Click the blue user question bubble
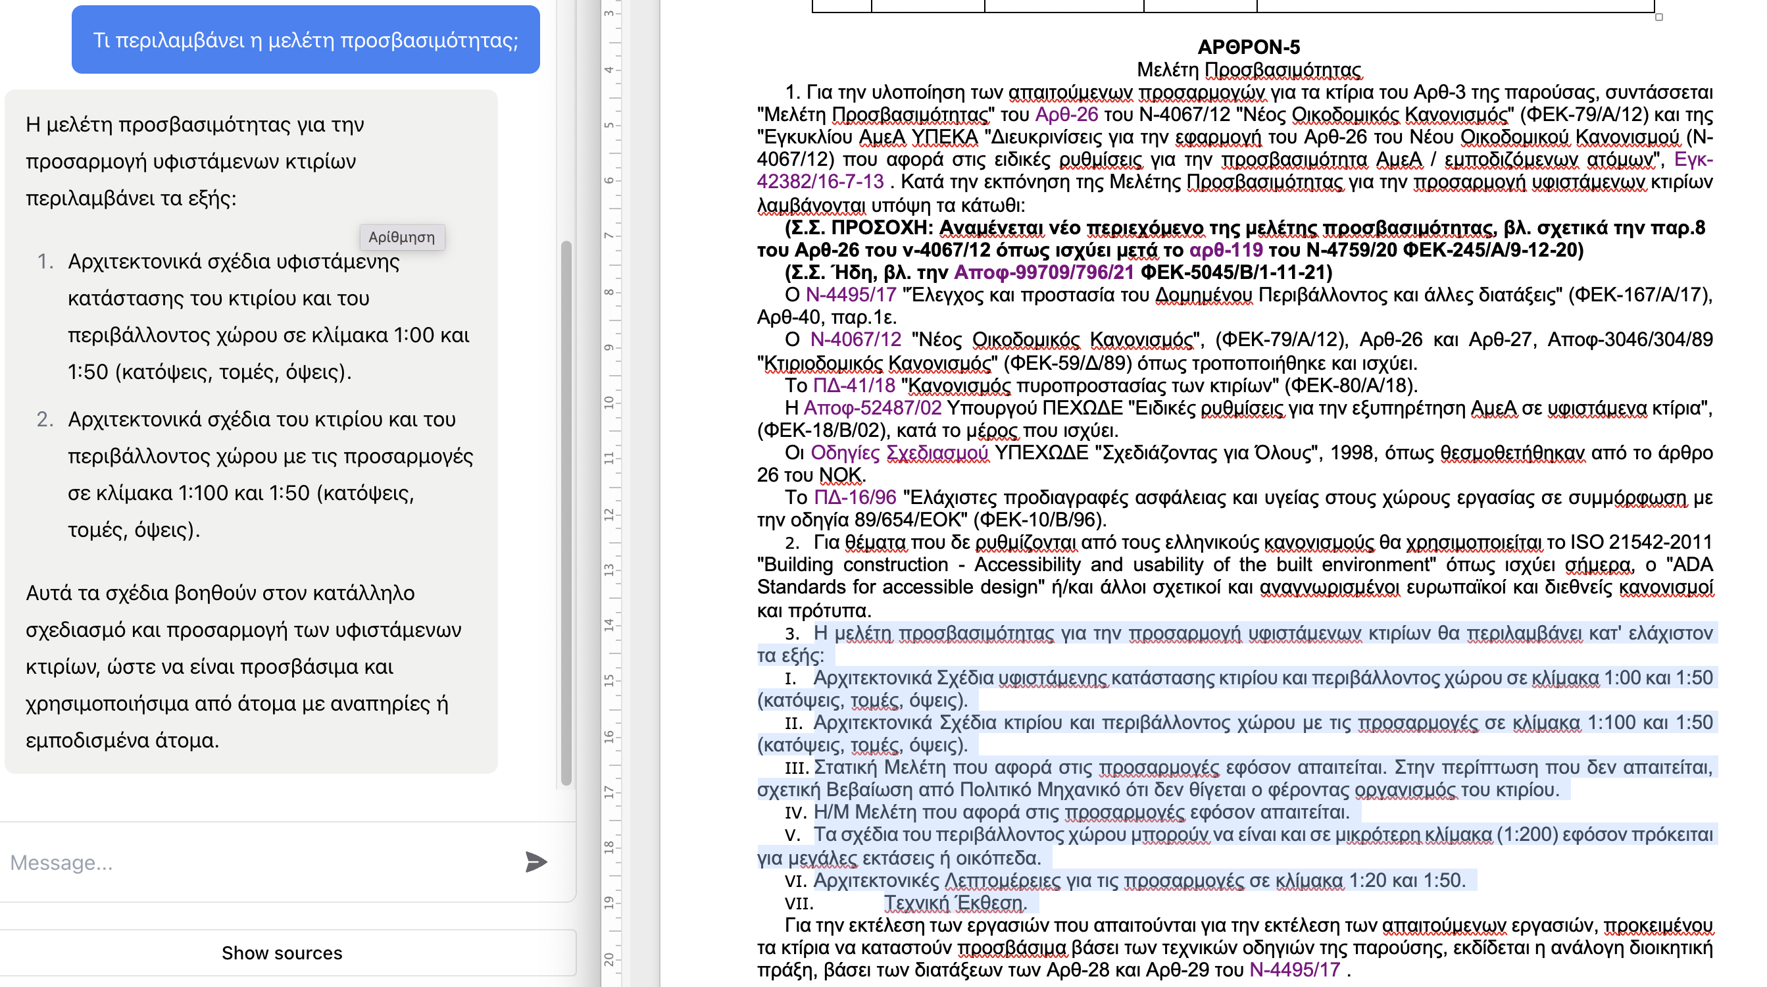 pos(305,39)
